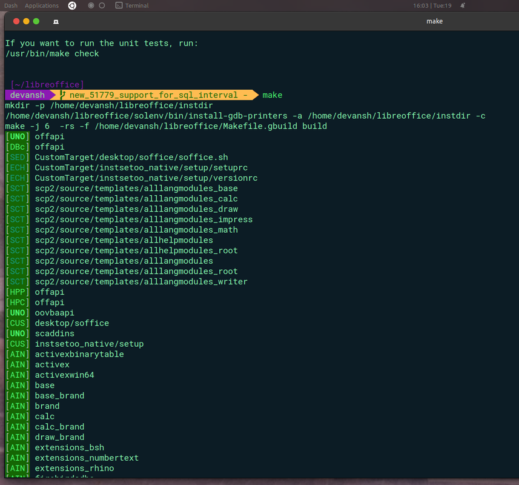Click the [AIN] base_brand line
The width and height of the screenshot is (519, 485).
pyautogui.click(x=45, y=395)
